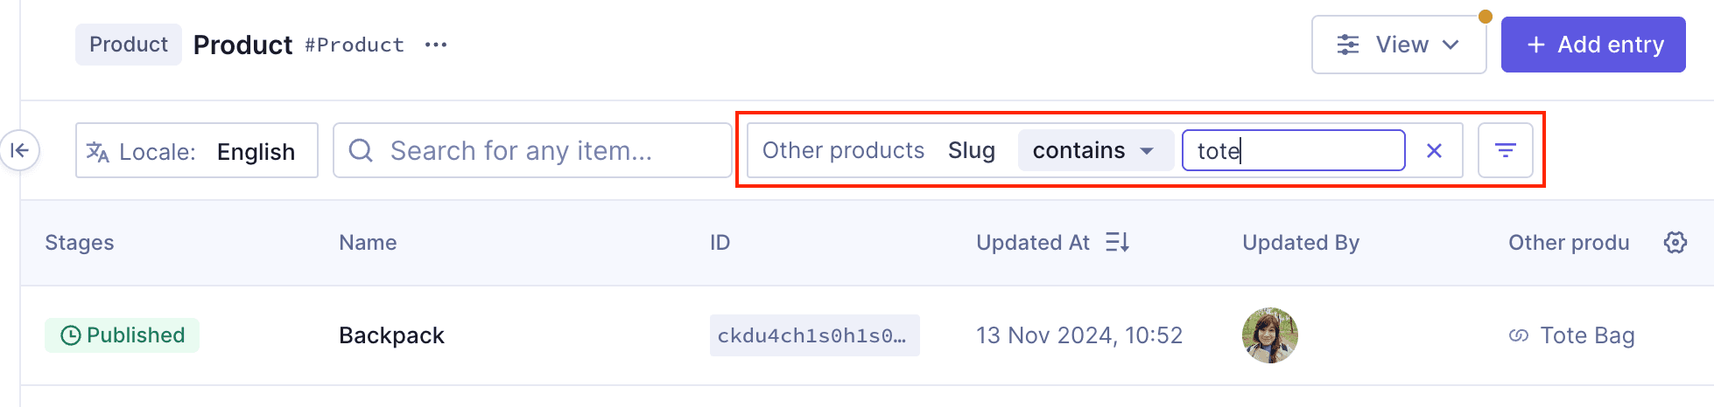The height and width of the screenshot is (407, 1714).
Task: Click the search magnifier icon
Action: [361, 150]
